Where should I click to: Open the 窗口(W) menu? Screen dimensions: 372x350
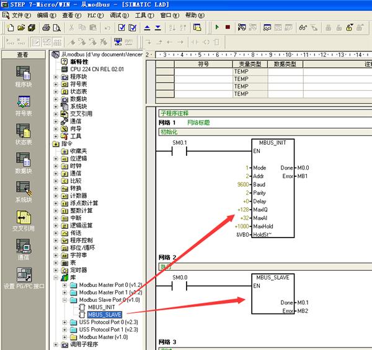pyautogui.click(x=170, y=15)
